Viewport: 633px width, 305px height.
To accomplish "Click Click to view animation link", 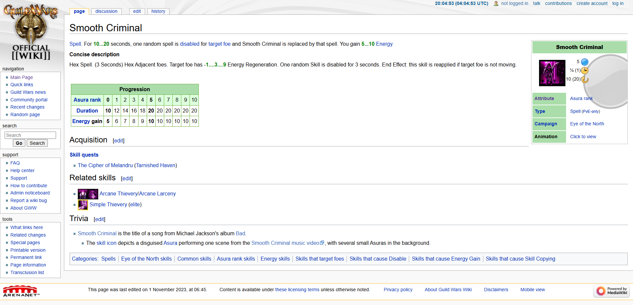I will (x=583, y=137).
